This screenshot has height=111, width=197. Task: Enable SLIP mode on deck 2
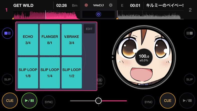189,79
